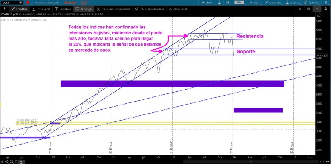Viewport: 331px width, 164px height.
Task: Select the Rectangle drawing tool
Action: click(x=84, y=9)
